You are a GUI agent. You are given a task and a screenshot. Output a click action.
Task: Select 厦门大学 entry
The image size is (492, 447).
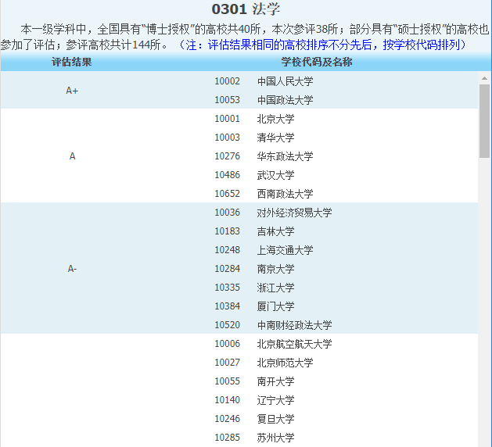276,306
